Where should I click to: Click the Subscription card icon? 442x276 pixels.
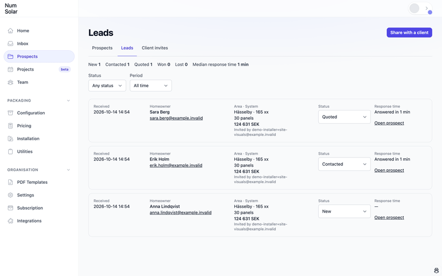[x=10, y=208]
